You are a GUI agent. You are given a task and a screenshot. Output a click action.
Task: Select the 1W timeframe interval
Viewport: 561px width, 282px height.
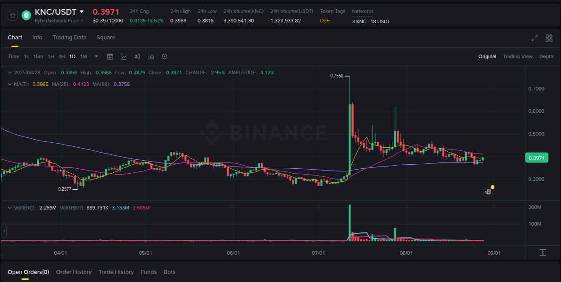[83, 56]
